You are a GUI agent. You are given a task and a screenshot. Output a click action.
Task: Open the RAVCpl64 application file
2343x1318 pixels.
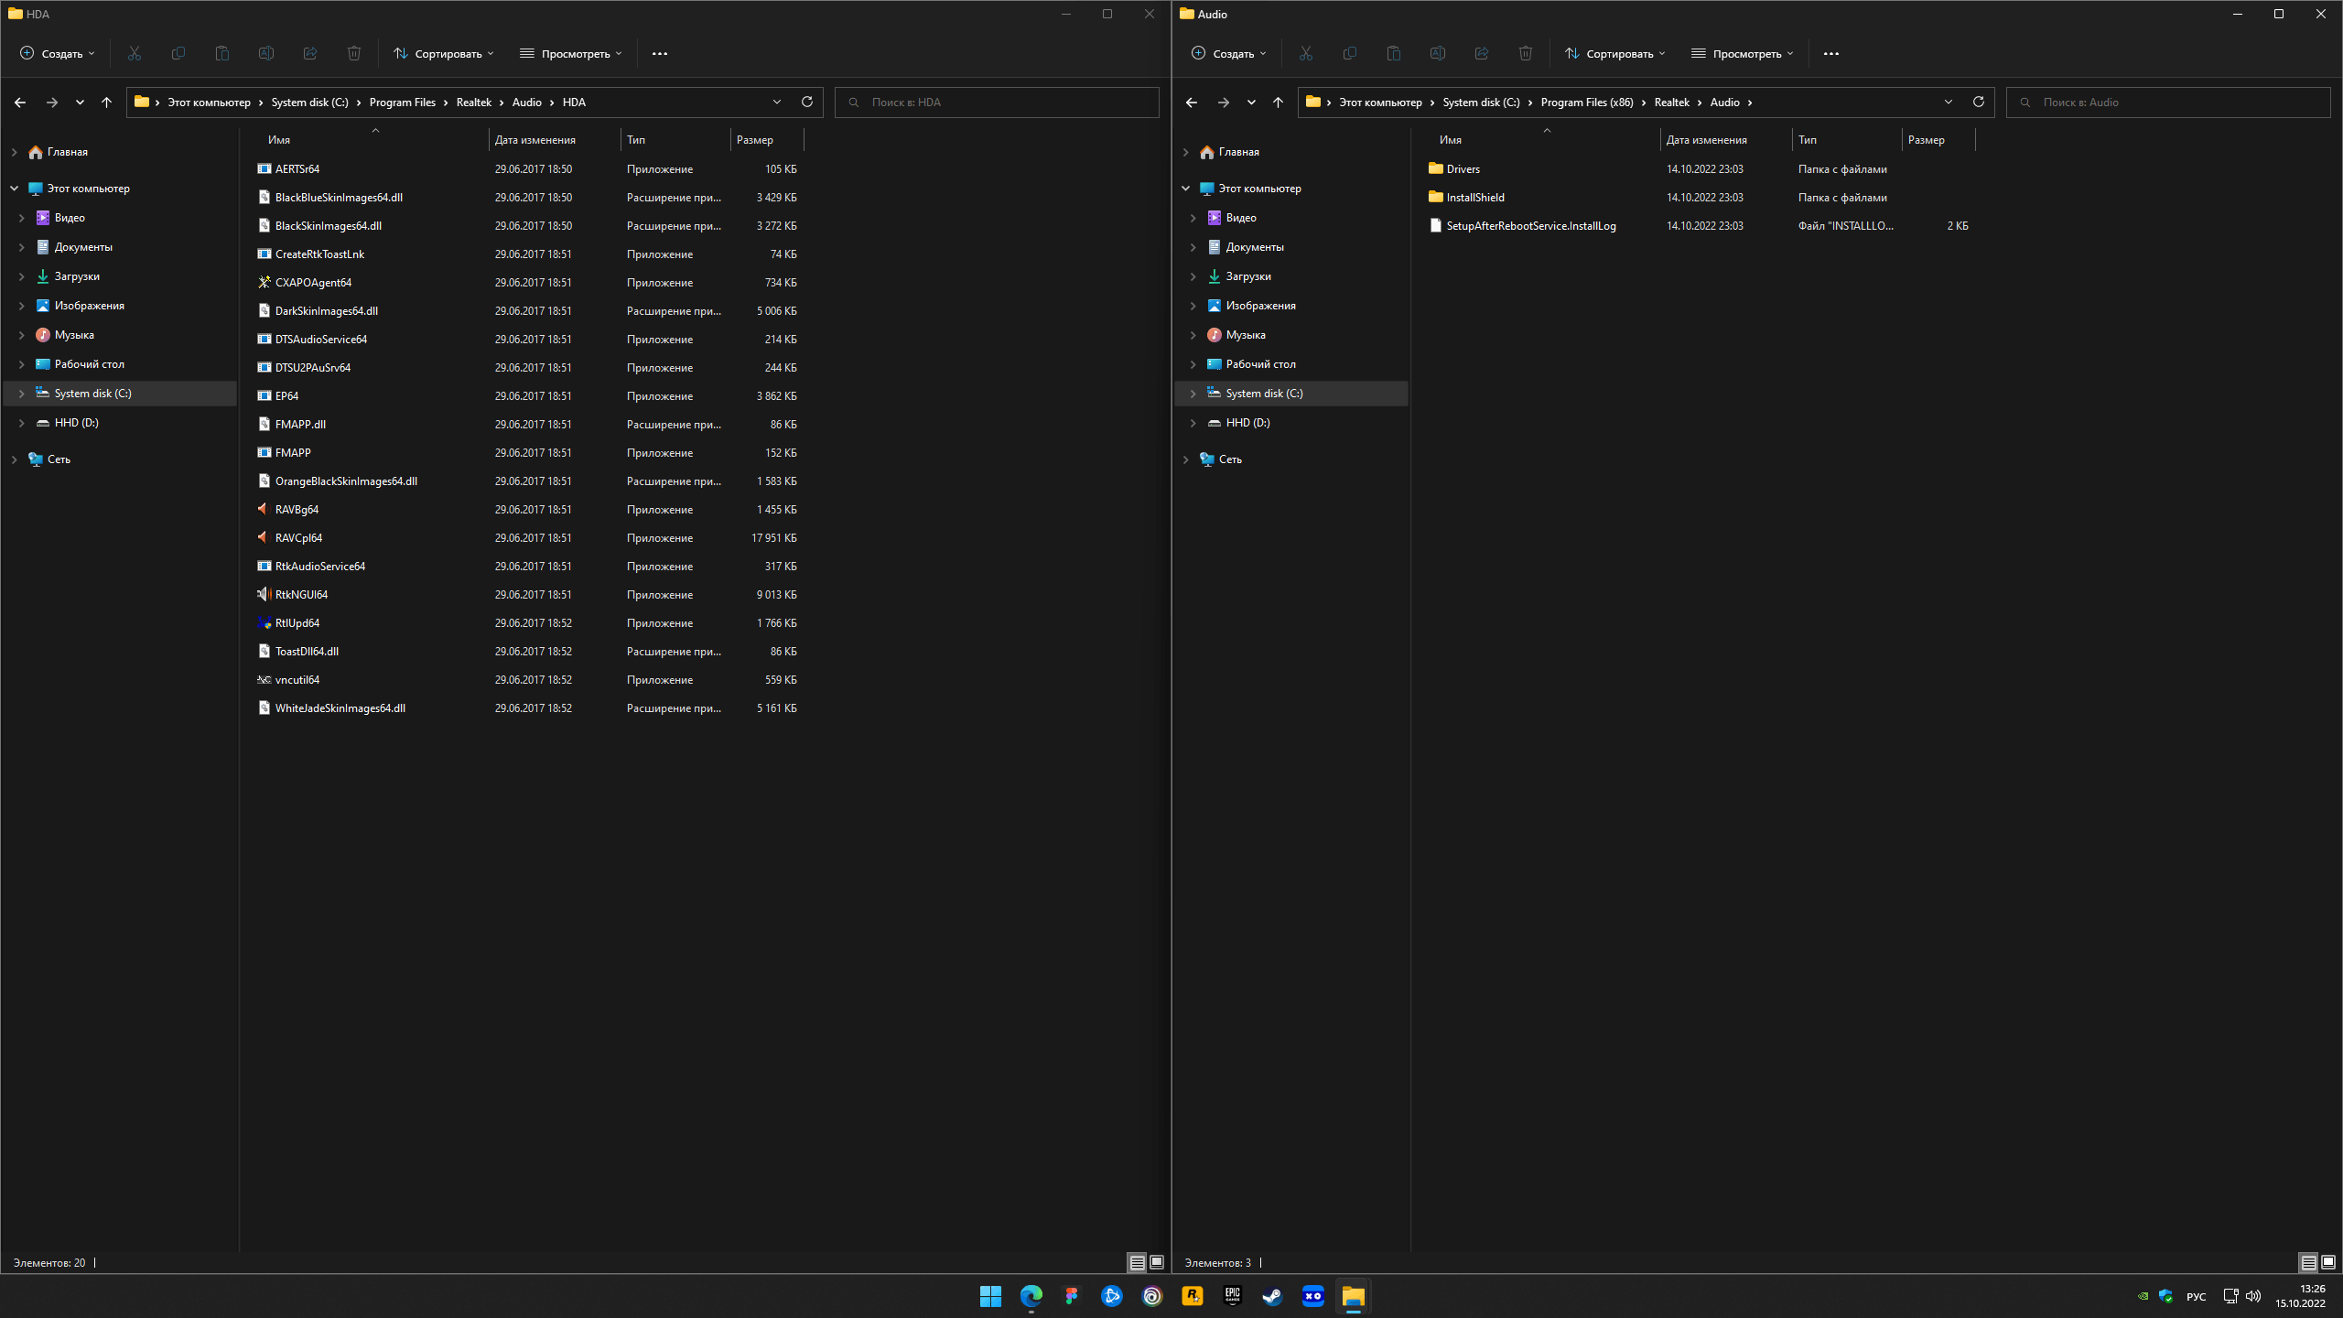(298, 537)
